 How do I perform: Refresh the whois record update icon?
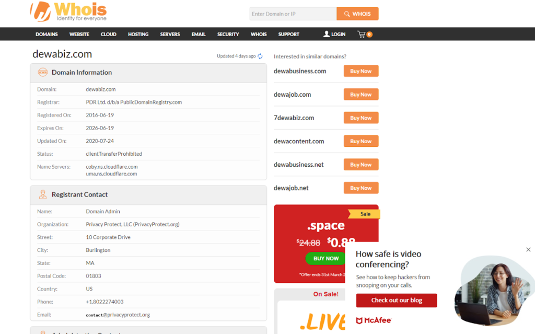pyautogui.click(x=260, y=56)
